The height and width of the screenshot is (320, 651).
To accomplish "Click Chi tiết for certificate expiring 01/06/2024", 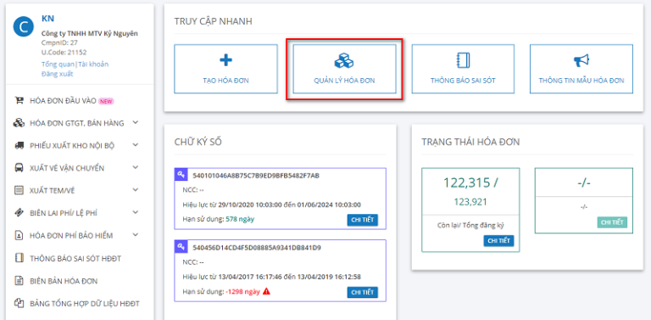I will 363,220.
